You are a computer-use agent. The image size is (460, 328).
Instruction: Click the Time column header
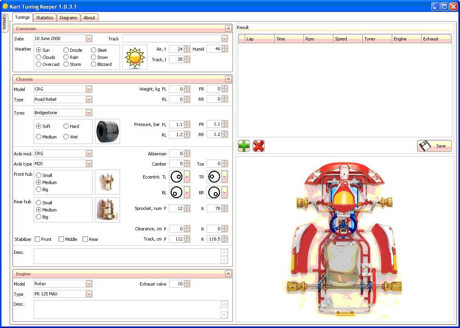[x=289, y=39]
